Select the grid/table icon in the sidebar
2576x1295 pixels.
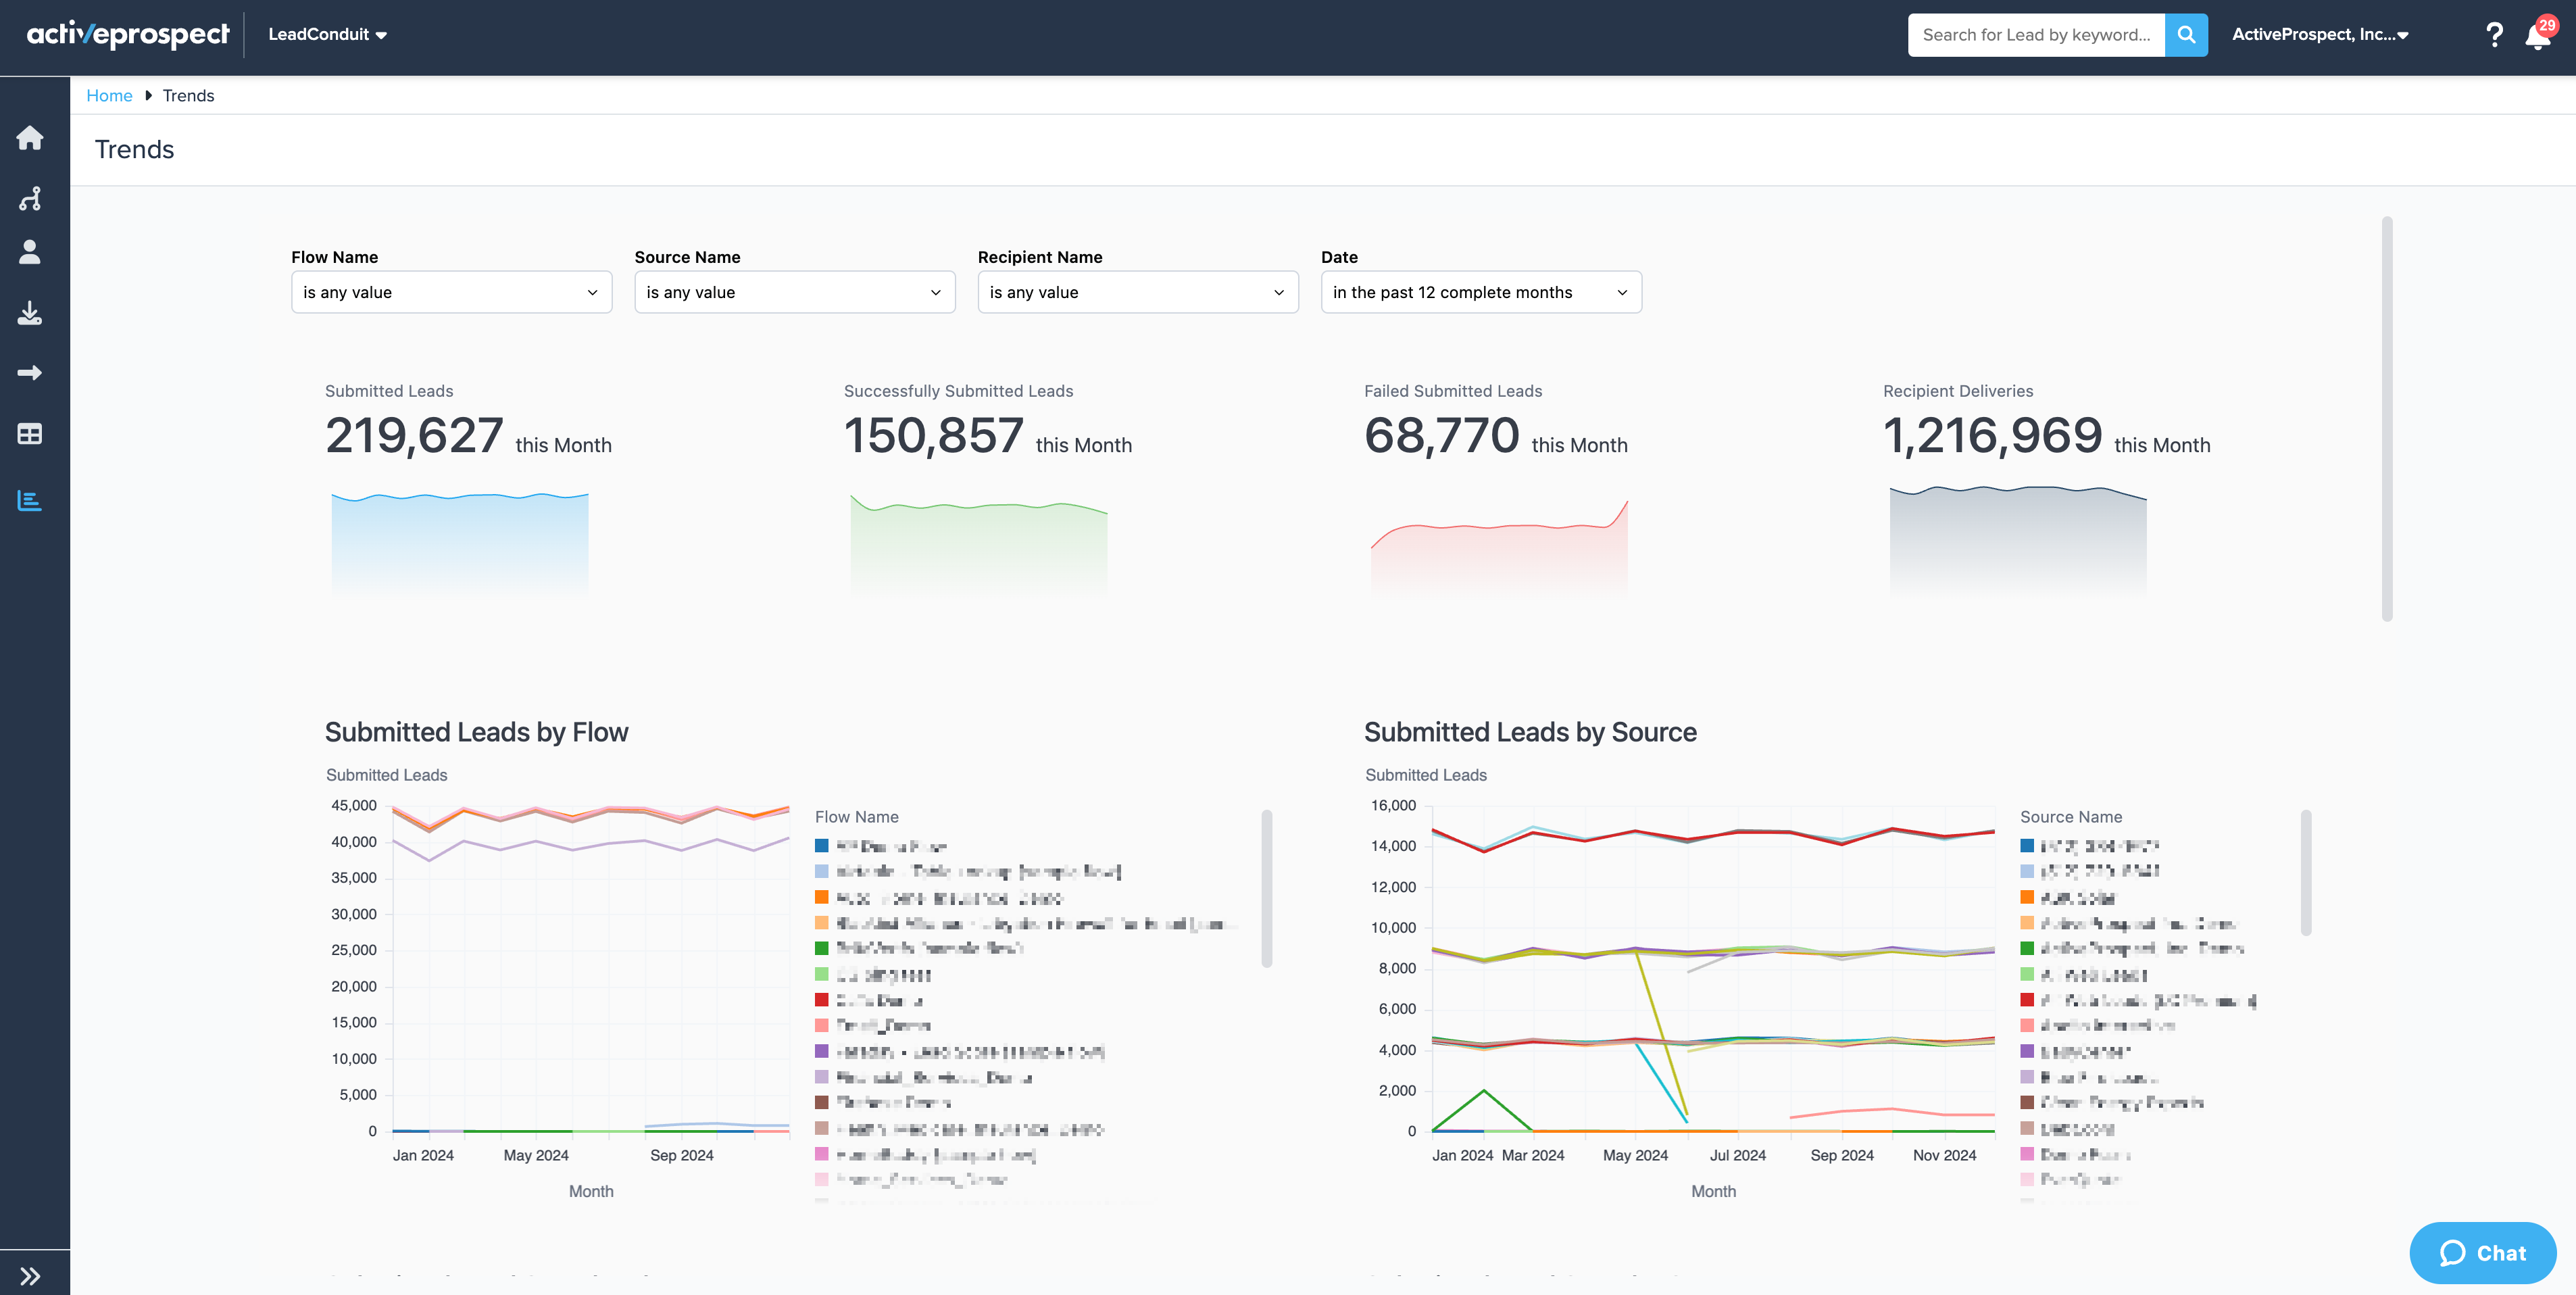(30, 434)
